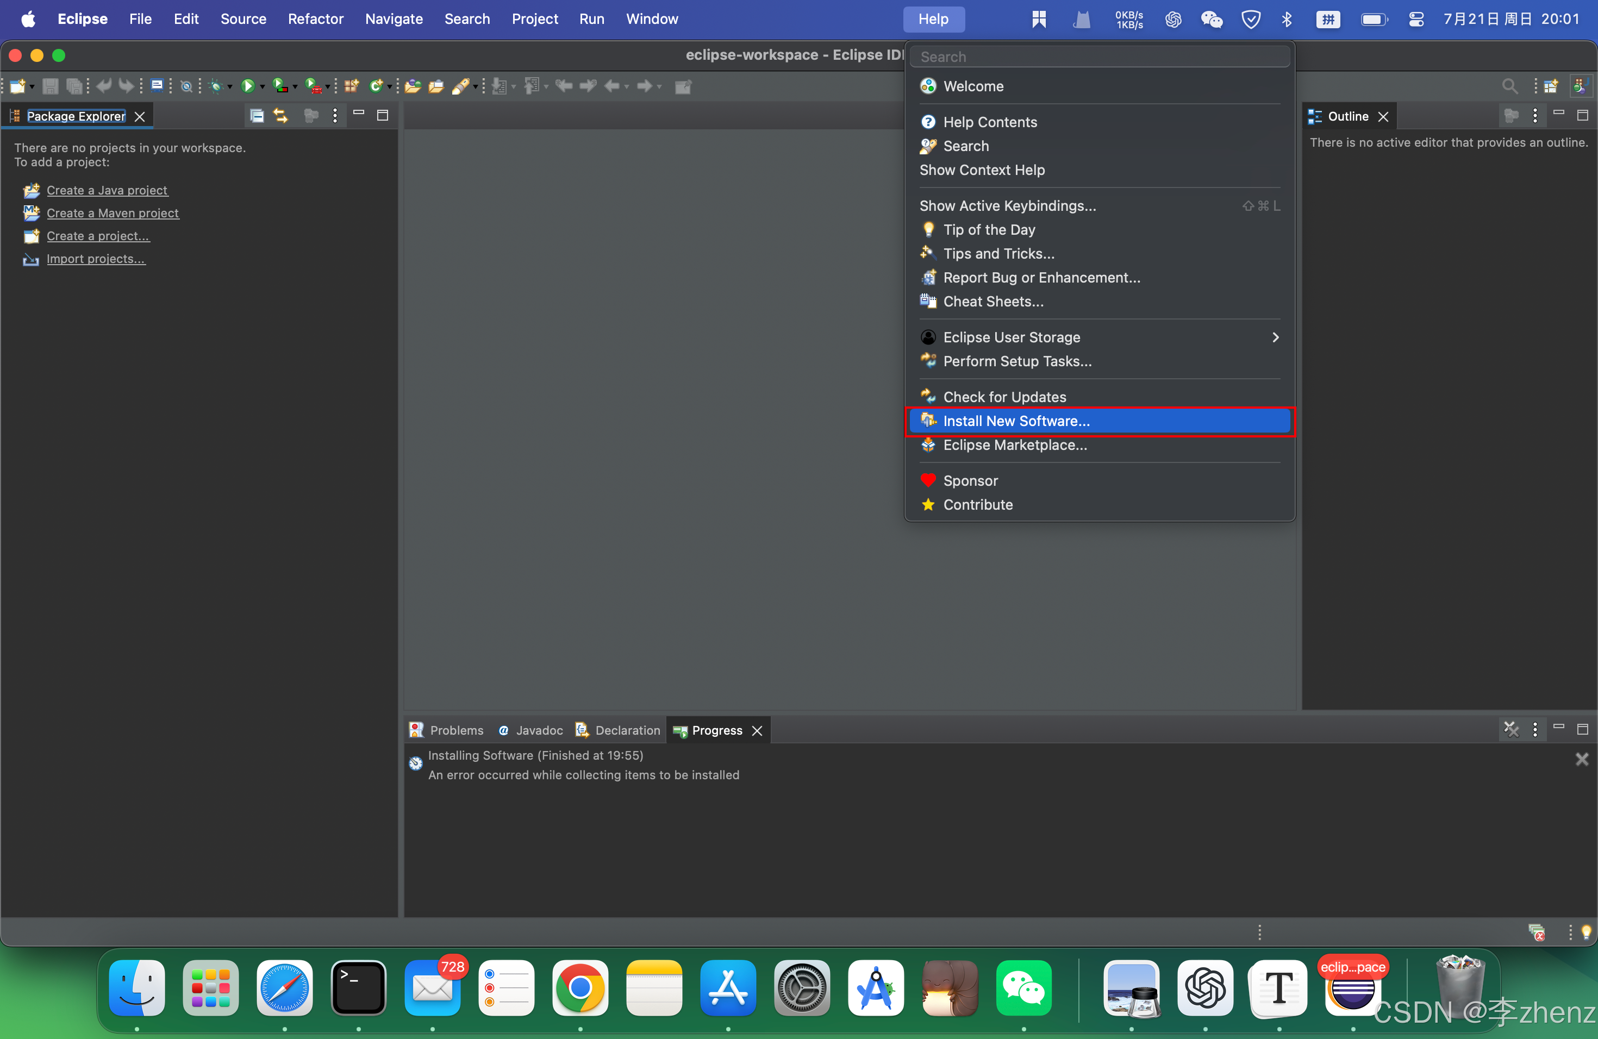Select Show Context Help menu entry
The image size is (1598, 1039).
point(1099,170)
